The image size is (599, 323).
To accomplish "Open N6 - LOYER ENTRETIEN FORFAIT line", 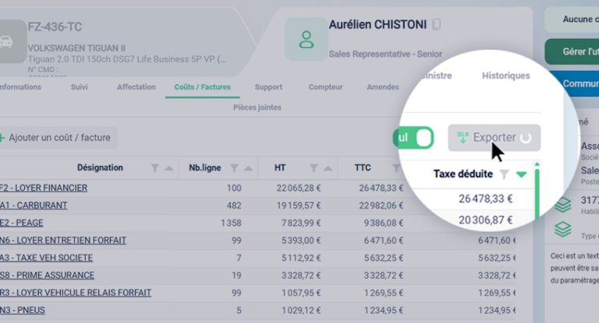I will coord(63,240).
